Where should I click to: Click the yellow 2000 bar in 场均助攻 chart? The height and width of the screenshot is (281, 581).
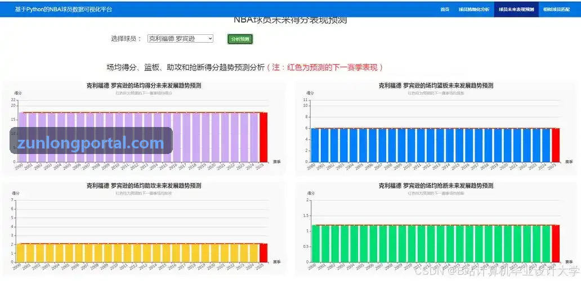[x=21, y=253]
